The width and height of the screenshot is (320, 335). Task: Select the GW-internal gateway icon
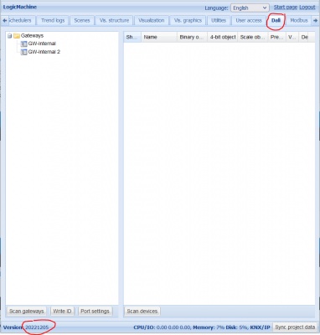click(x=24, y=44)
